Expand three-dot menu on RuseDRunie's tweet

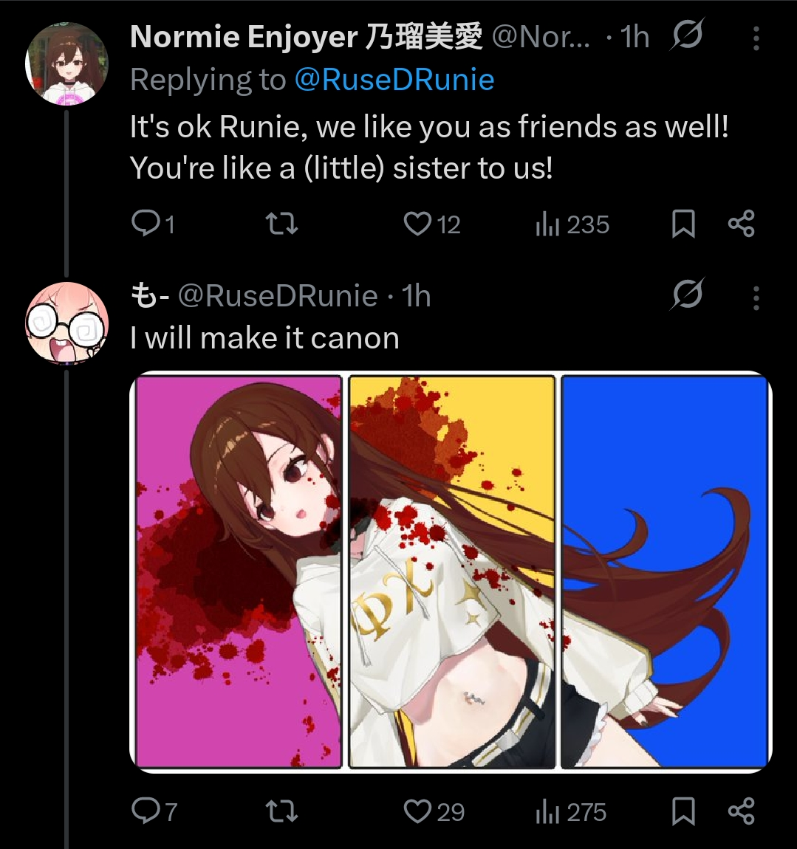click(756, 298)
